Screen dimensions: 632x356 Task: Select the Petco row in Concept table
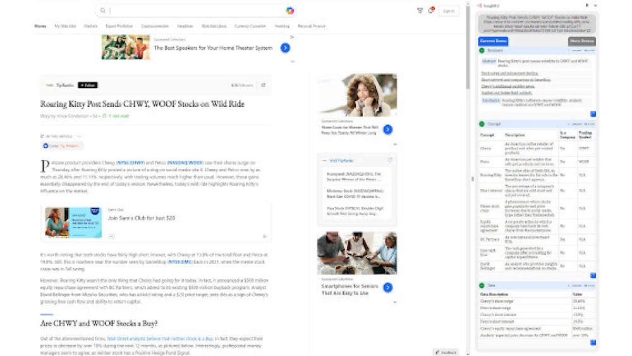pyautogui.click(x=537, y=162)
